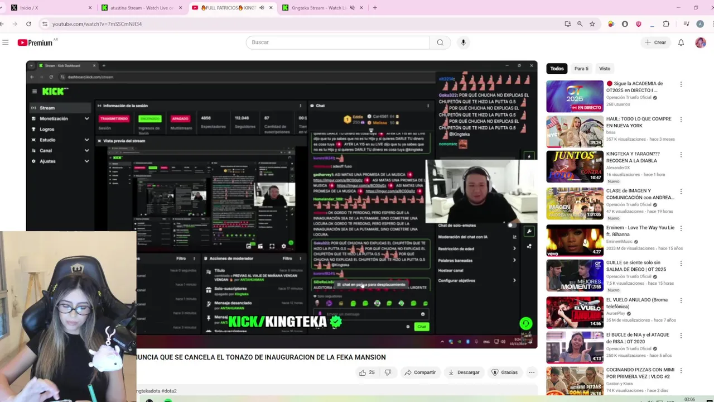Viewport: 714px width, 402px height.
Task: Open the install/cast icon in address bar
Action: (568, 24)
